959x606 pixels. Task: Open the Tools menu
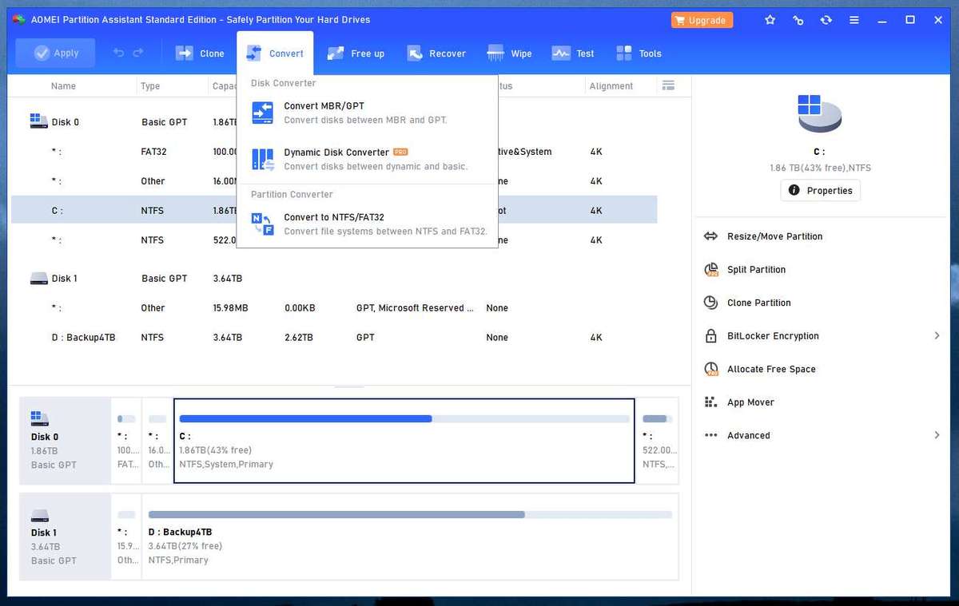pos(639,53)
